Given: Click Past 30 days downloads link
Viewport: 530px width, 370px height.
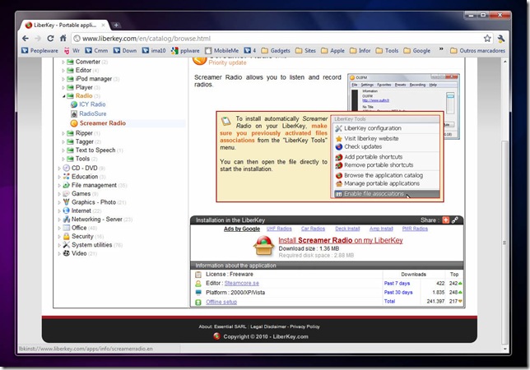Looking at the screenshot, I should (398, 293).
